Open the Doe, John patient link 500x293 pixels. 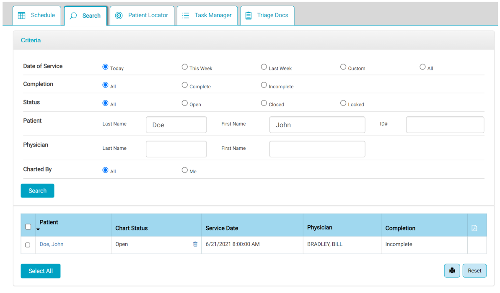[52, 244]
